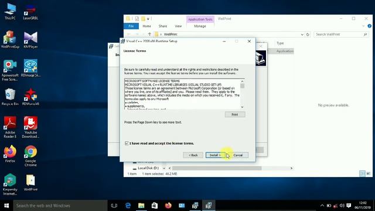Select the Google Chrome desktop shortcut

[30, 156]
